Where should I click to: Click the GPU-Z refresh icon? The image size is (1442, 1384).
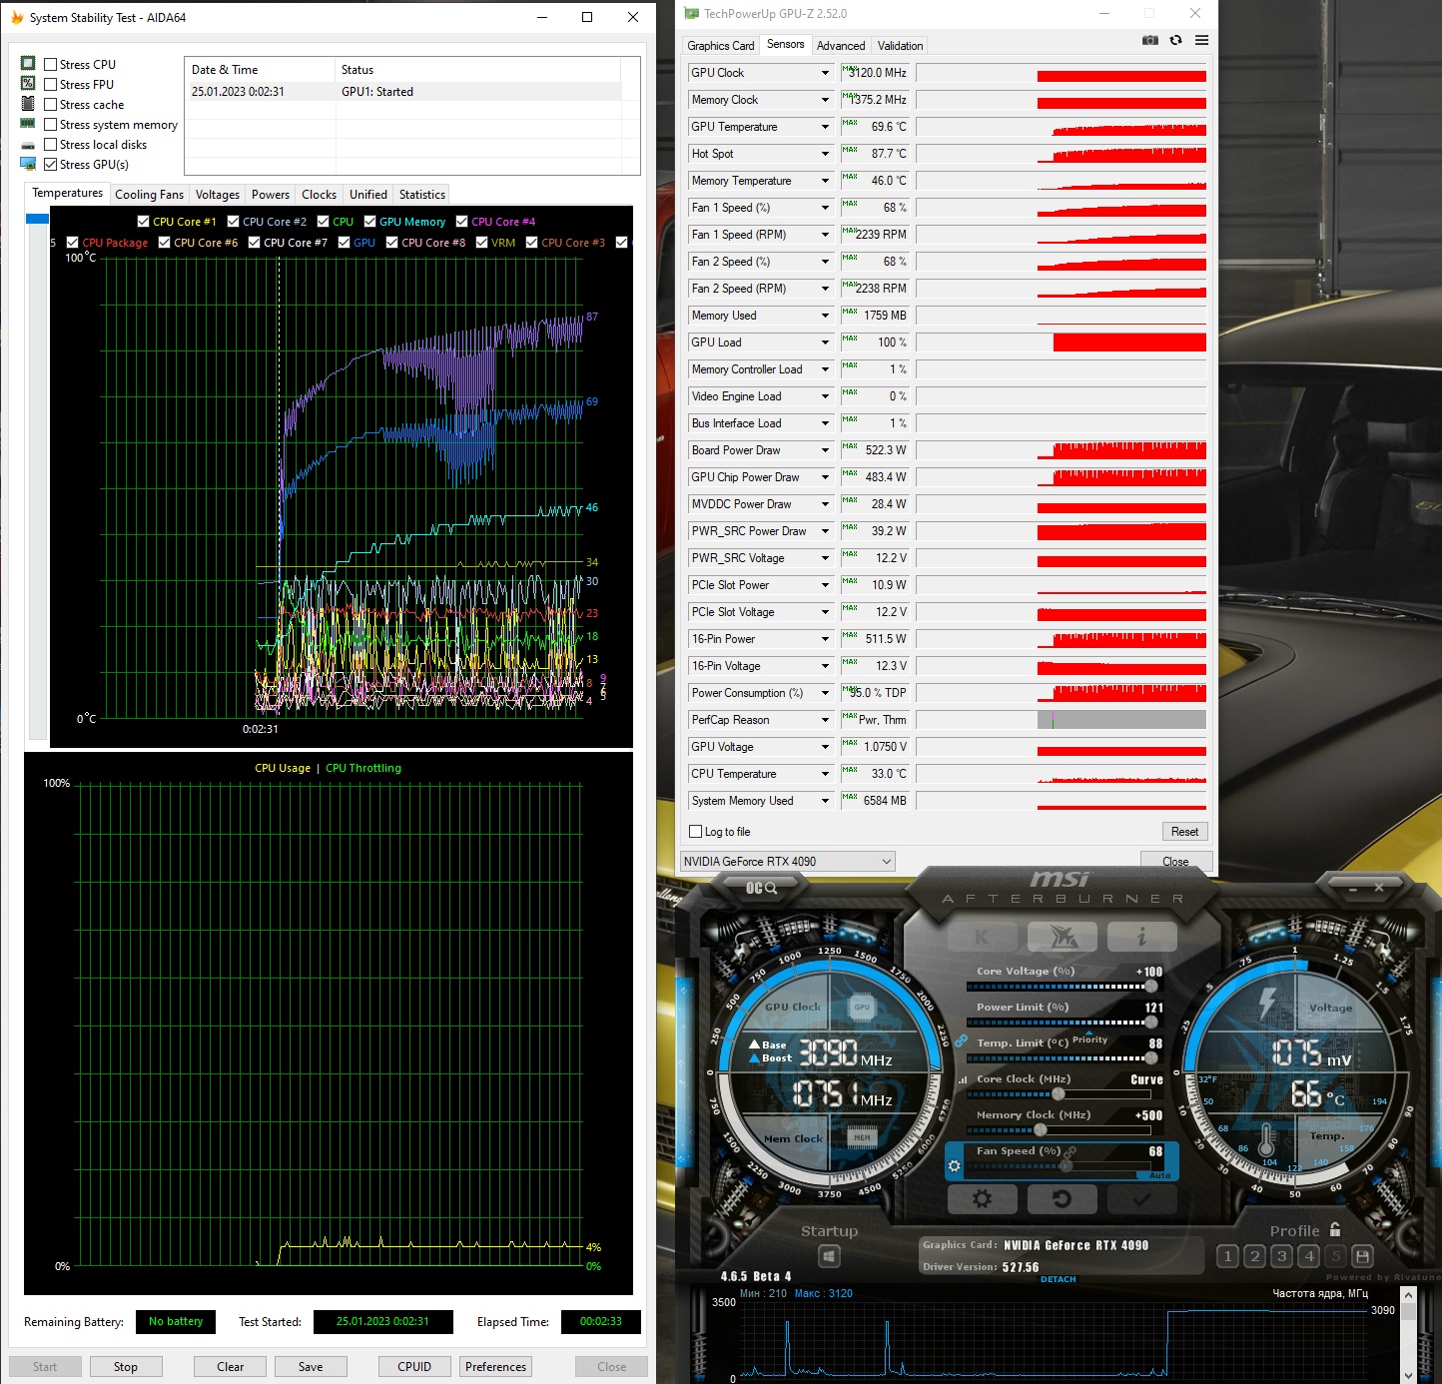[1175, 40]
